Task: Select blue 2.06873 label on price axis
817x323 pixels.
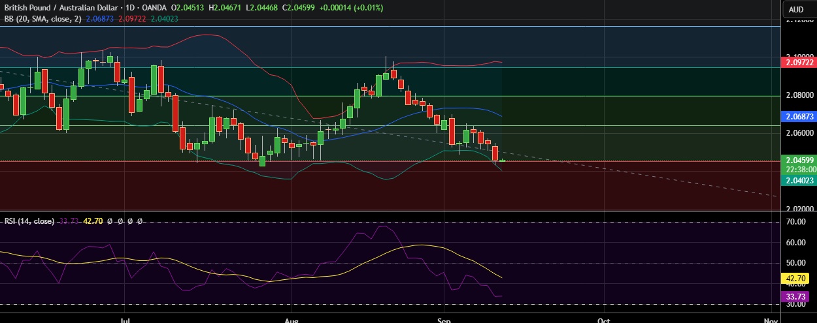Action: [799, 116]
